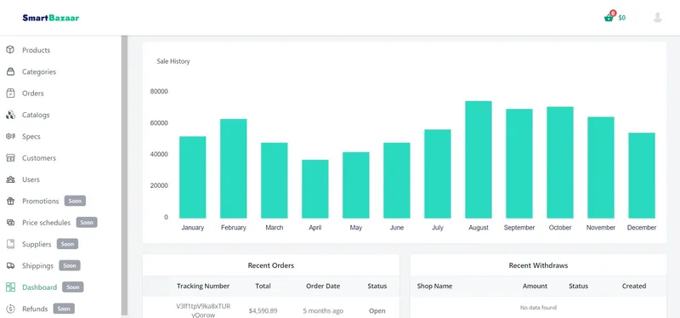Click the Soon badge beside Shippings
Screen dimensions: 680x318
(x=70, y=265)
